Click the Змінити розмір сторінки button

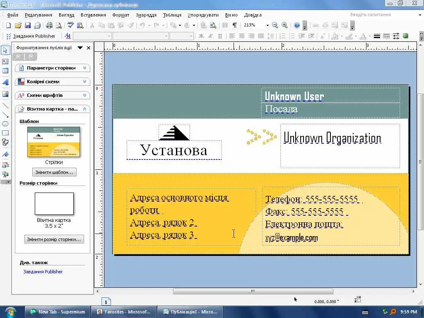click(x=54, y=239)
